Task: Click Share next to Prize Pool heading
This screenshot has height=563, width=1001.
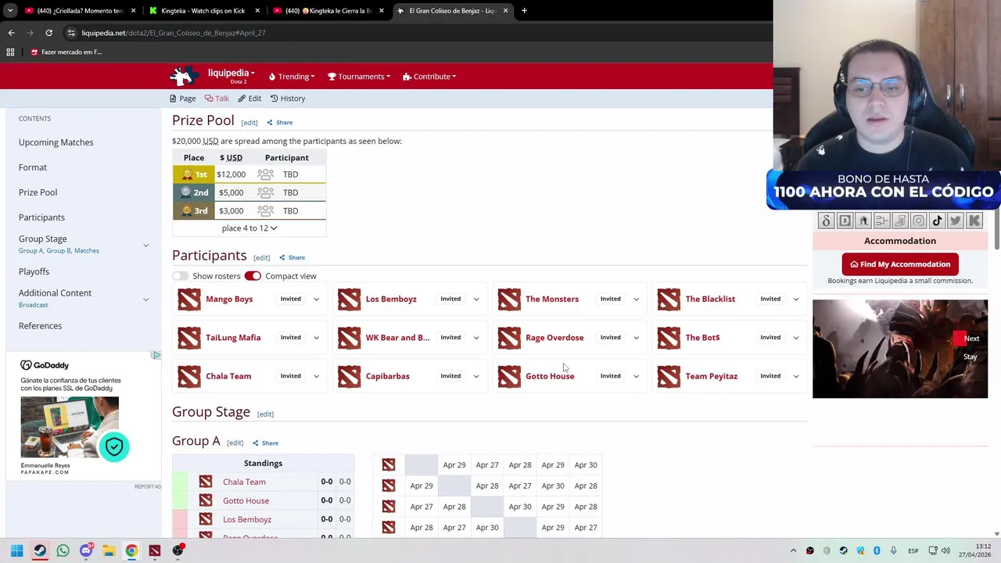Action: (x=279, y=123)
